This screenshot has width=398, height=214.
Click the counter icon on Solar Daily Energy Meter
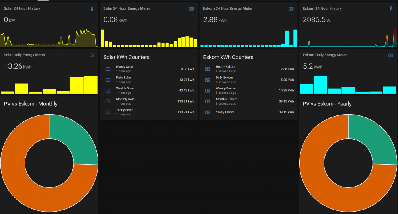(x=92, y=55)
